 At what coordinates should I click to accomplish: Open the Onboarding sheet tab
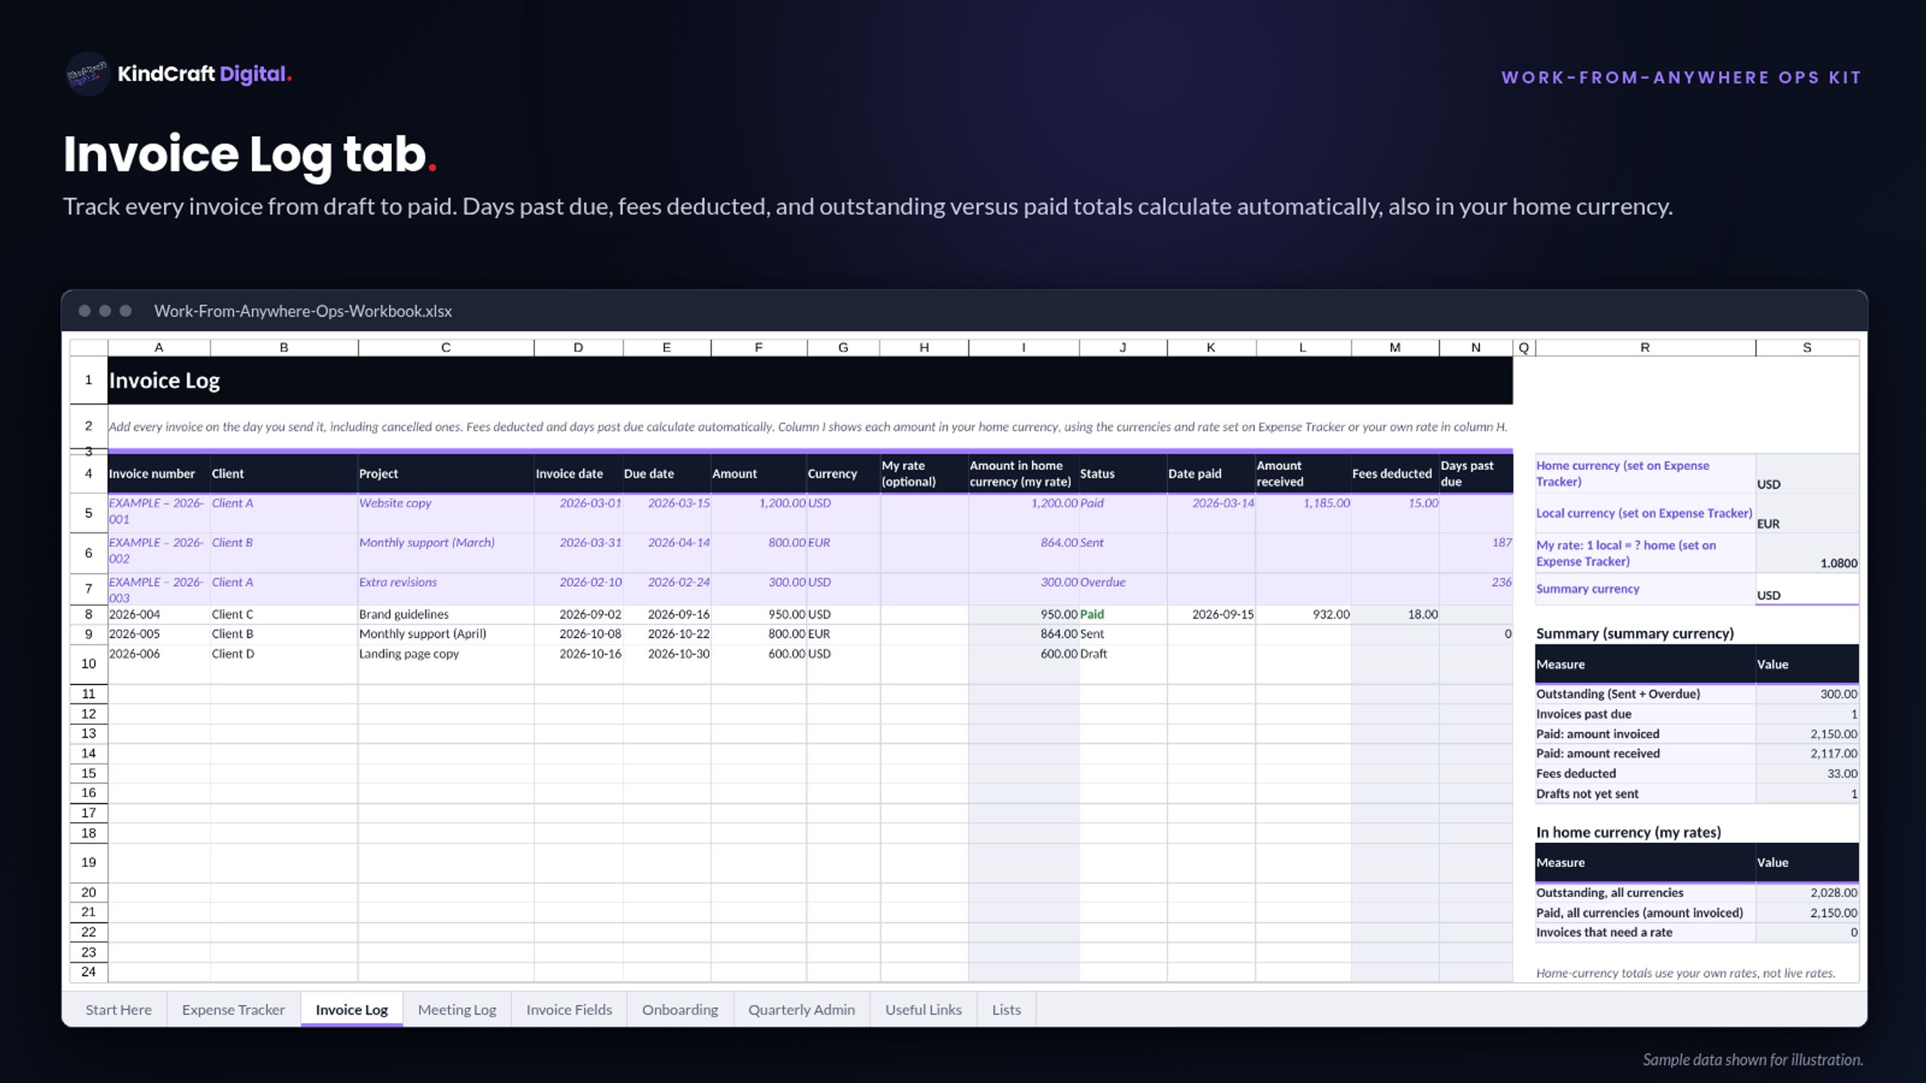pyautogui.click(x=680, y=1009)
